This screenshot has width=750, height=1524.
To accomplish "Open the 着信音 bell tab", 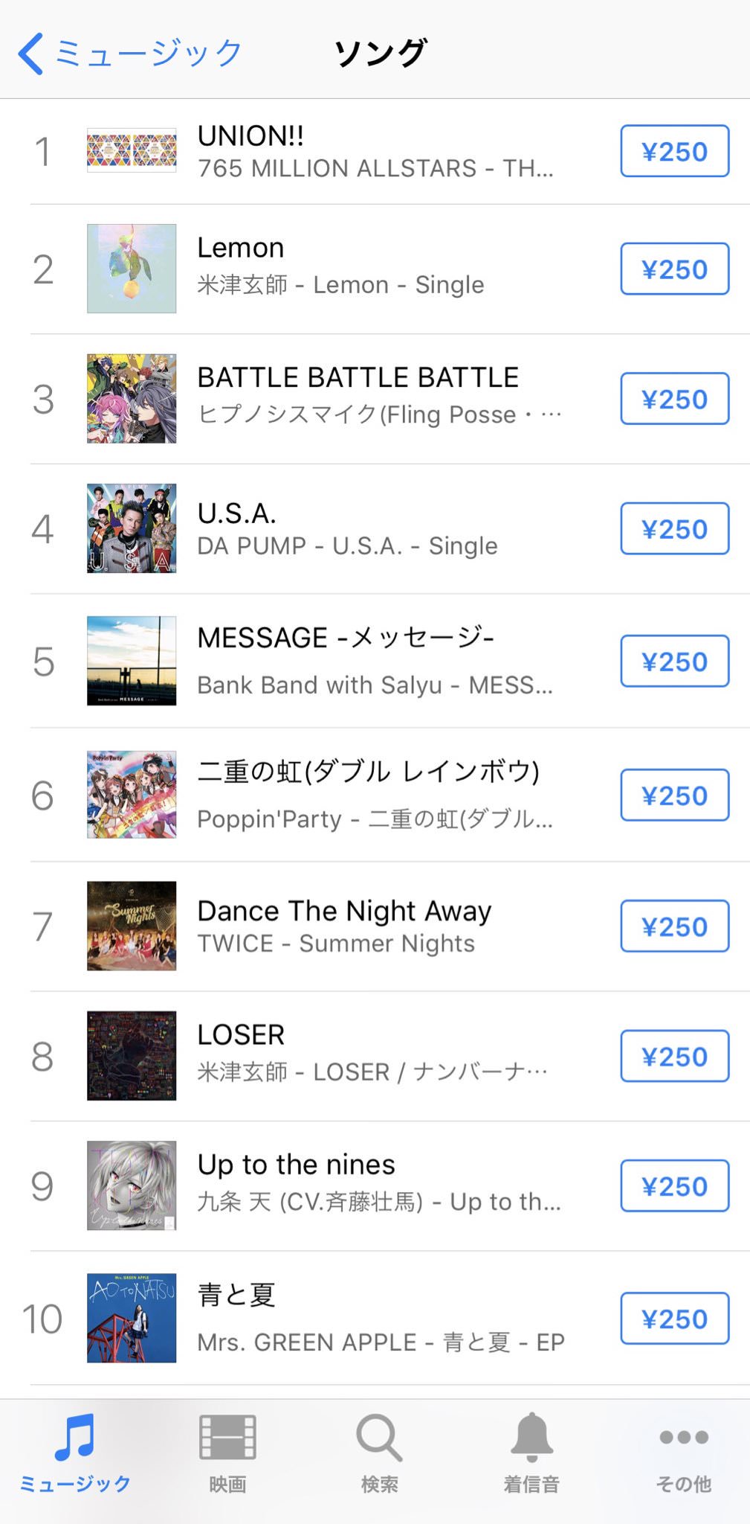I will pos(531,1436).
